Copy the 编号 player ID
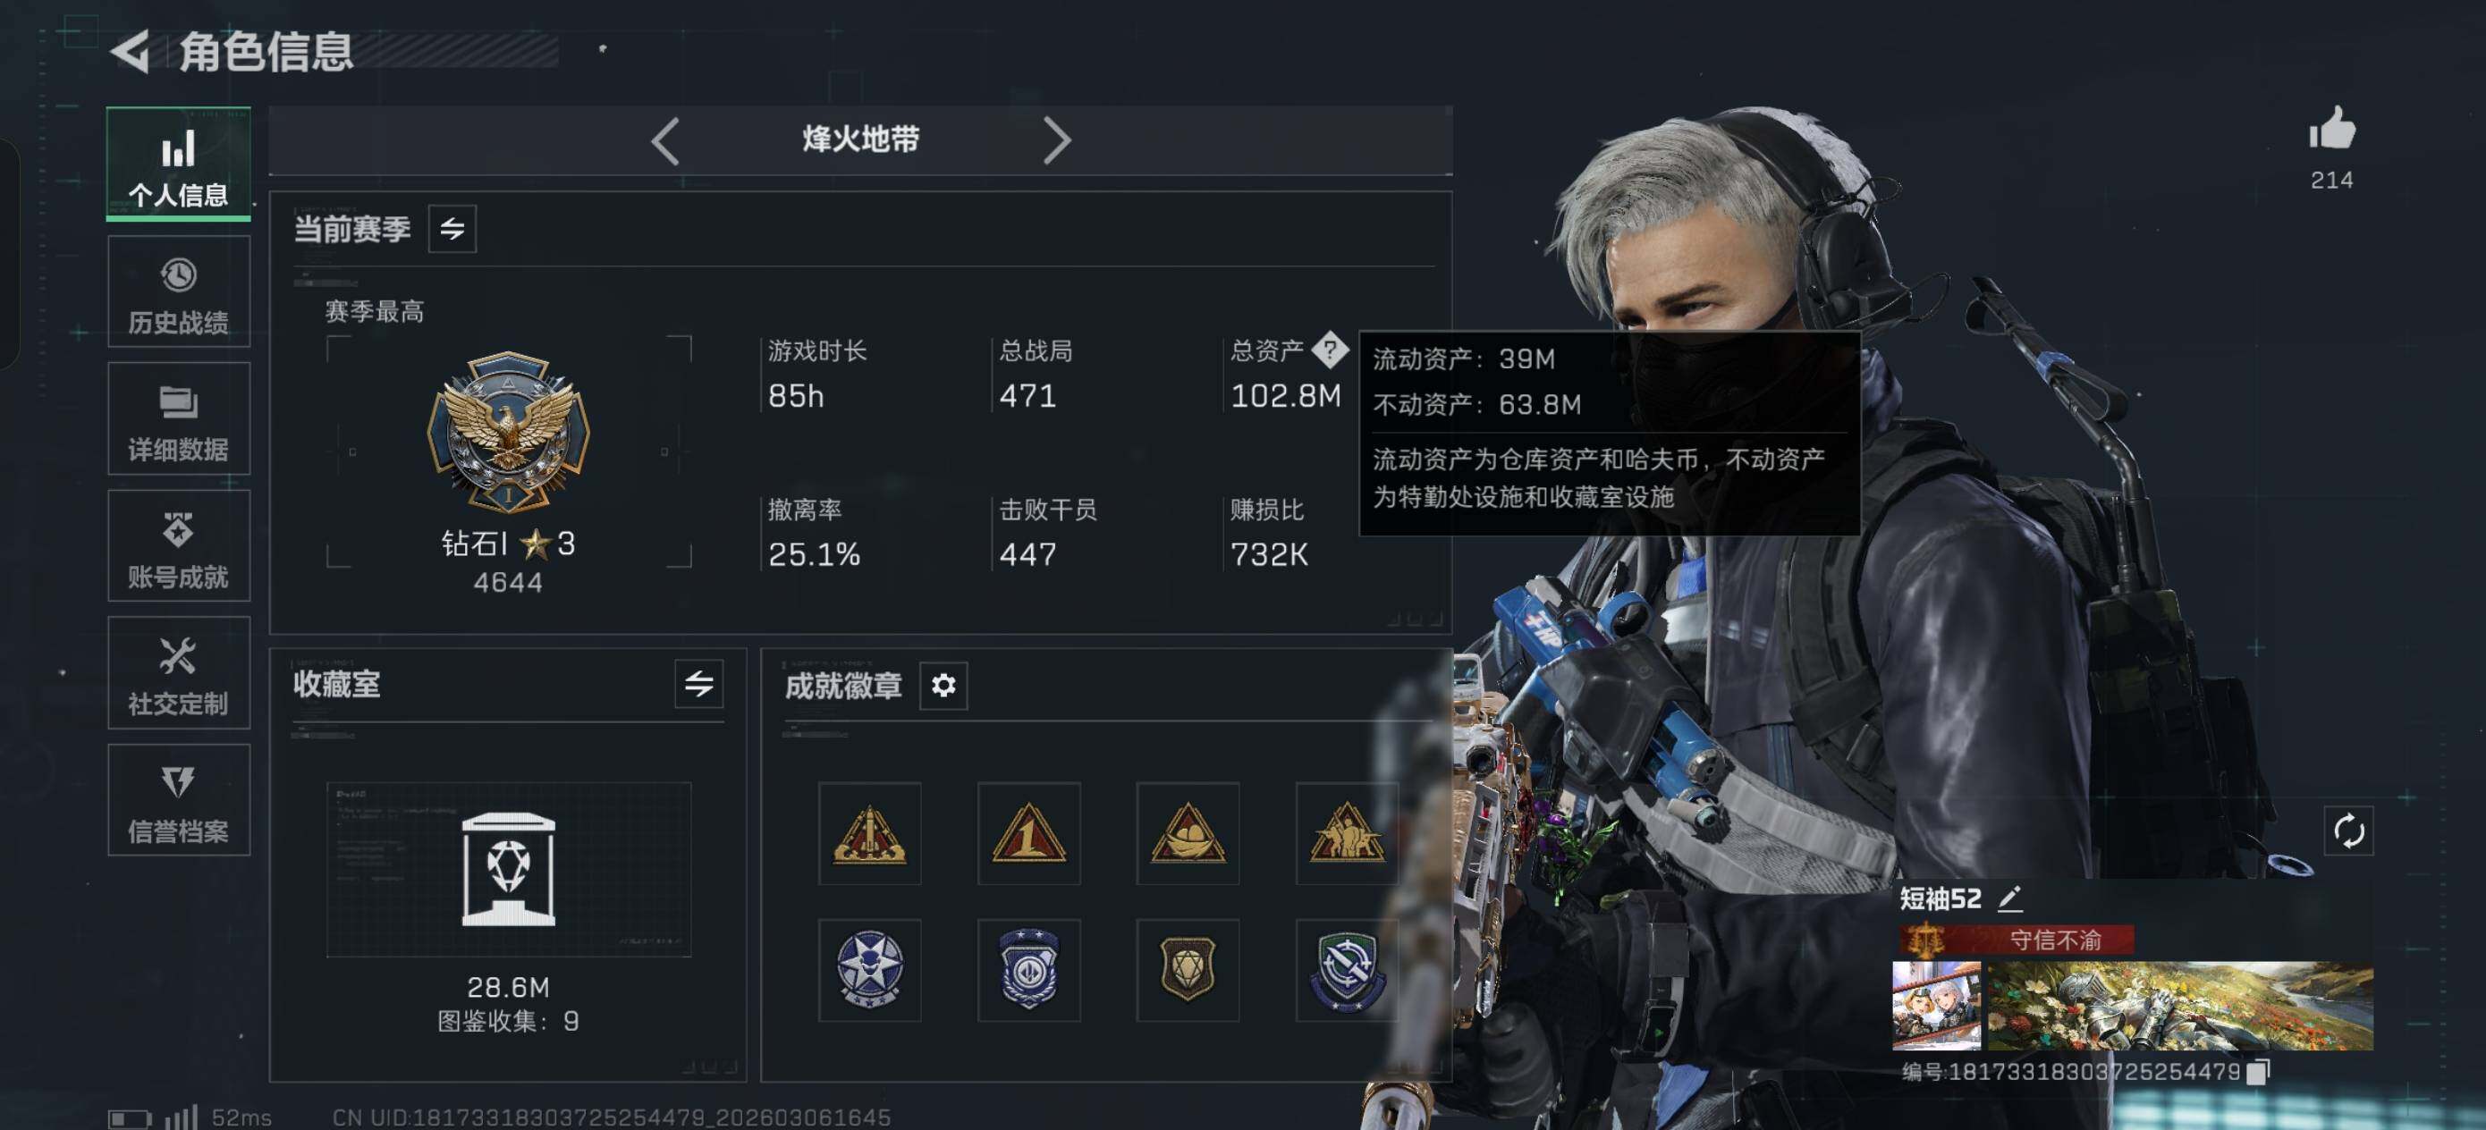The width and height of the screenshot is (2486, 1130). click(2257, 1071)
